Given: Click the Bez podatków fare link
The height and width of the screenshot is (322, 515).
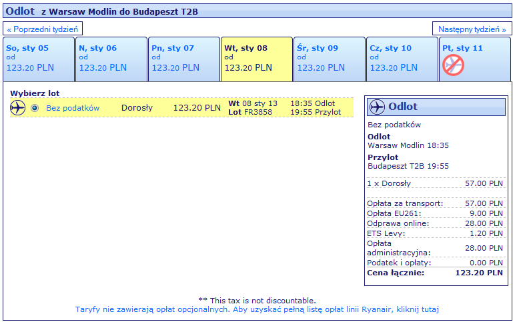Looking at the screenshot, I should pos(73,108).
